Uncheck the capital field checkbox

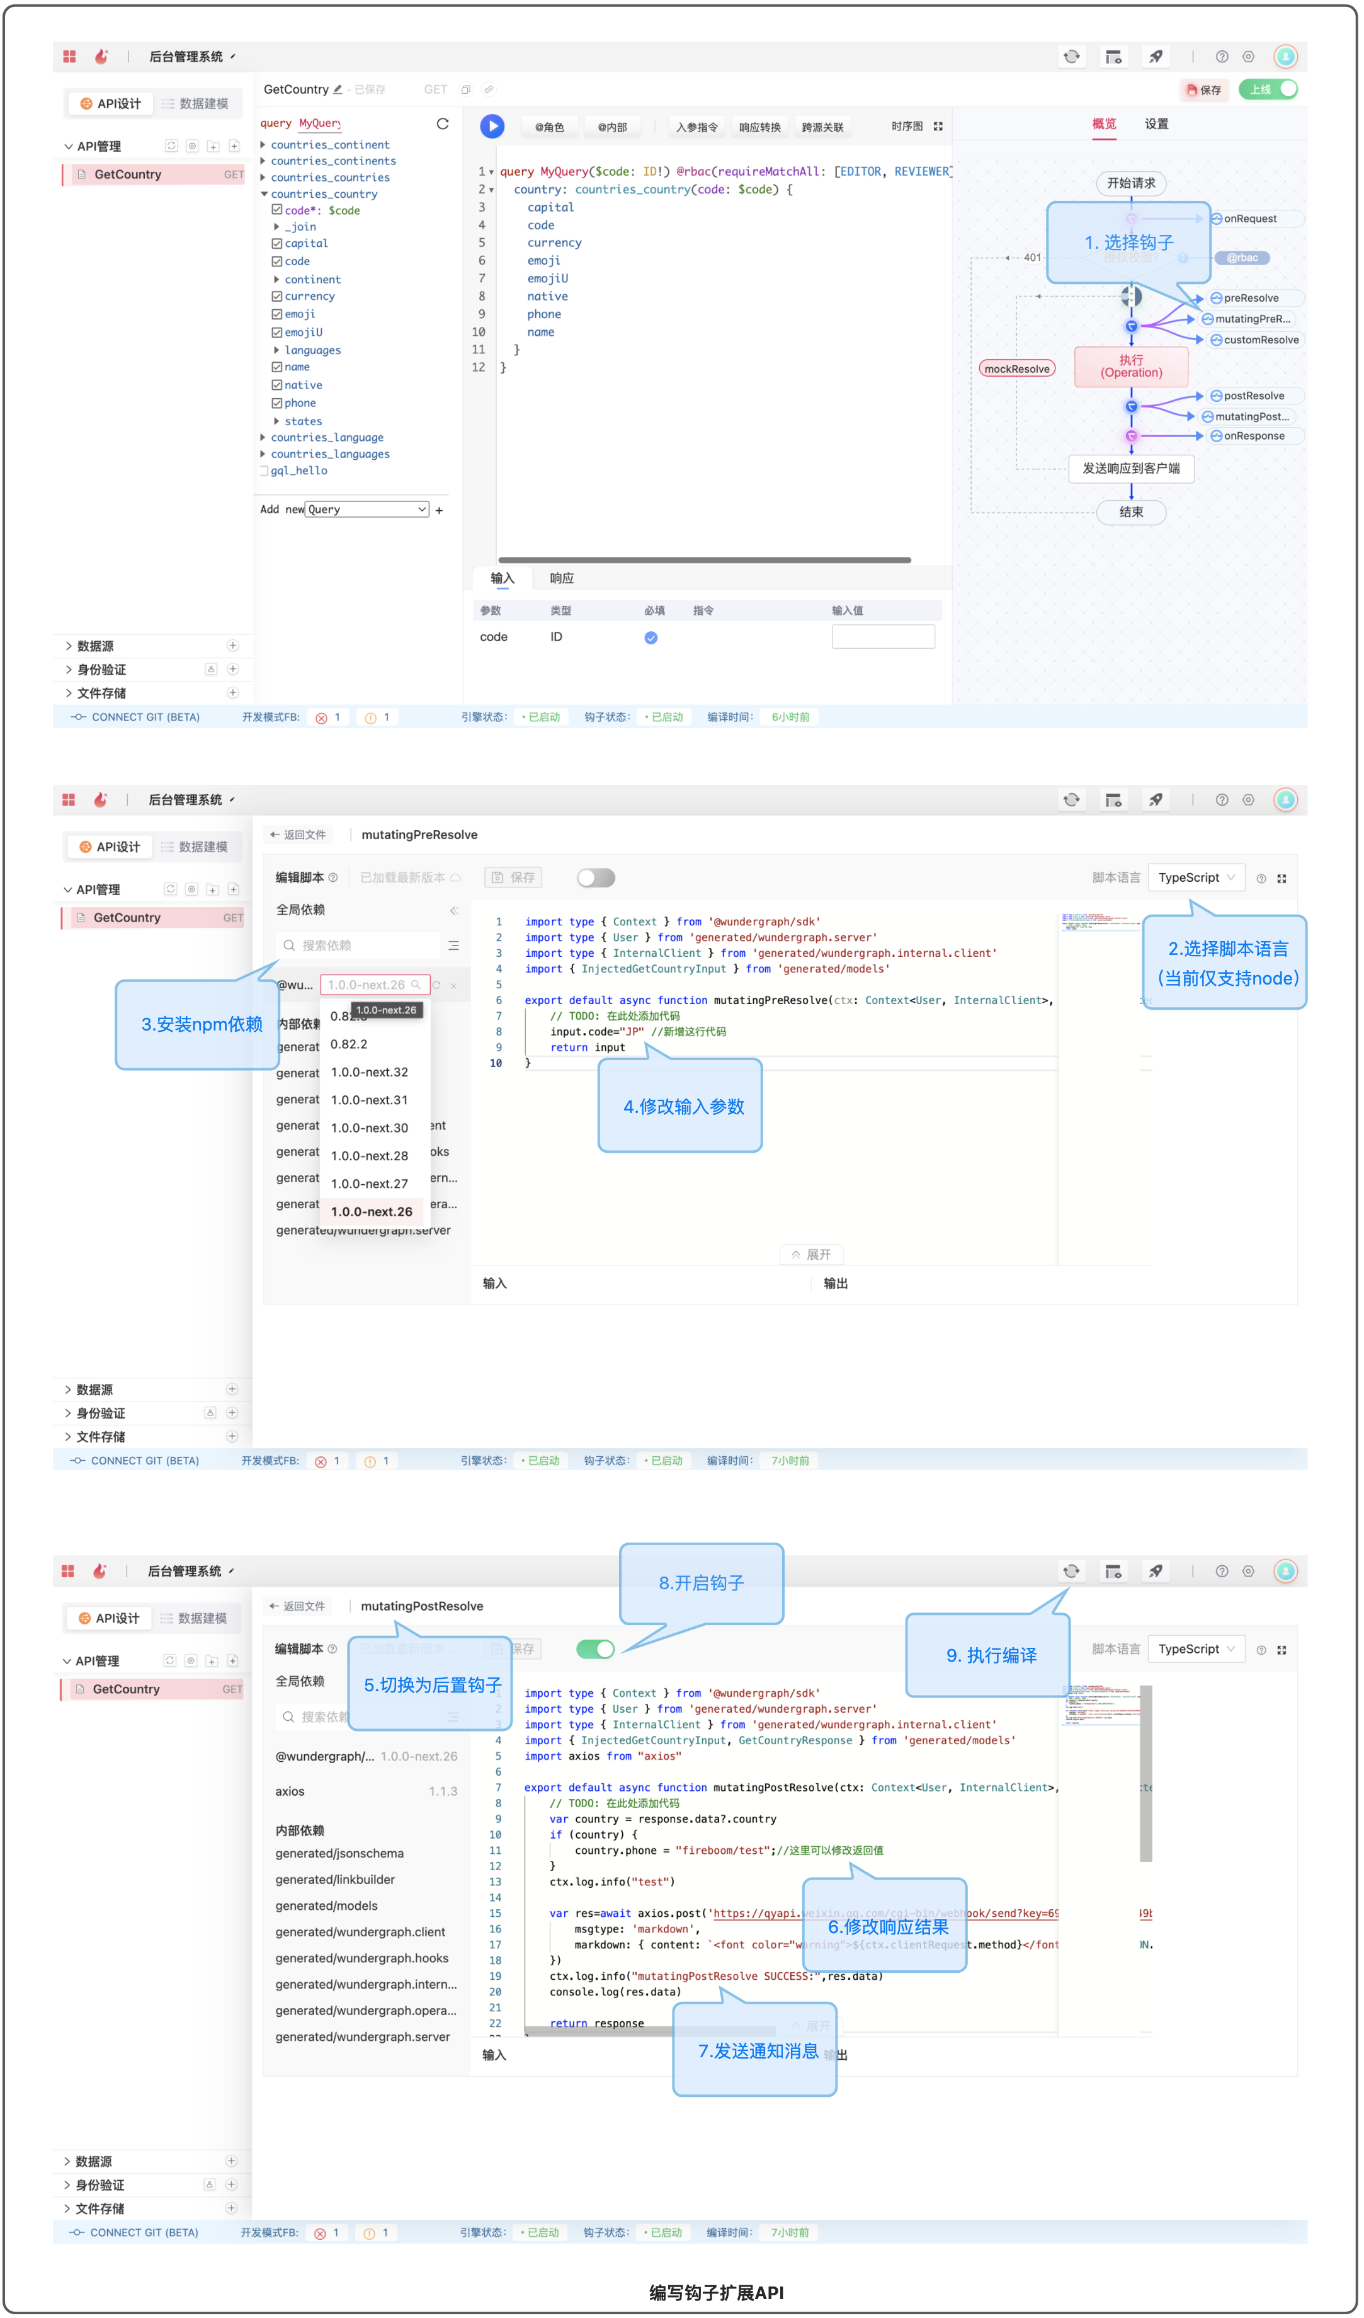click(x=277, y=244)
